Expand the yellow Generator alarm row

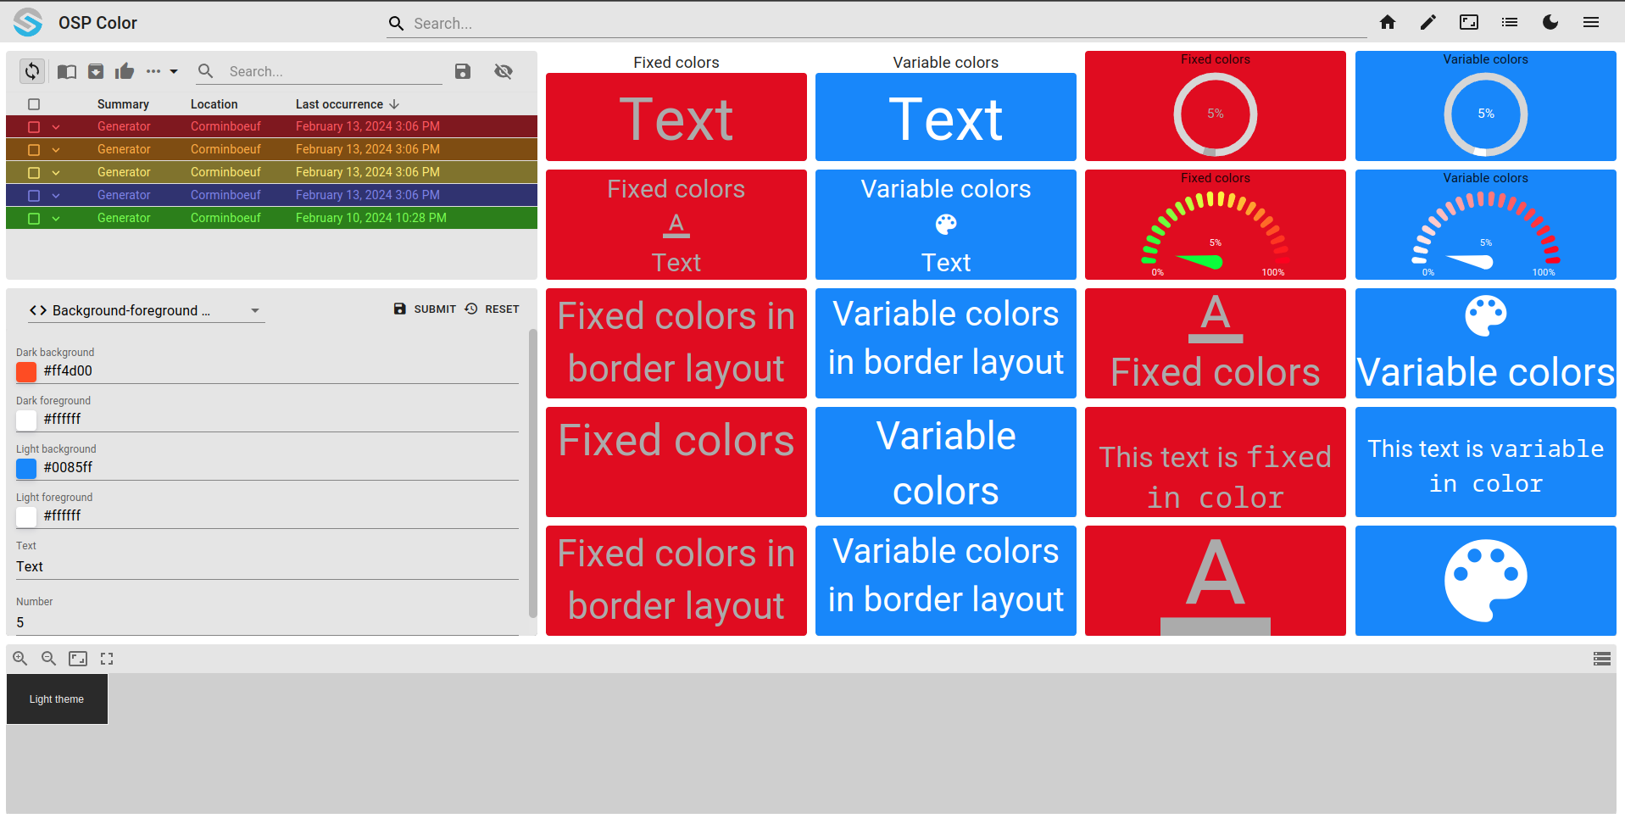56,172
